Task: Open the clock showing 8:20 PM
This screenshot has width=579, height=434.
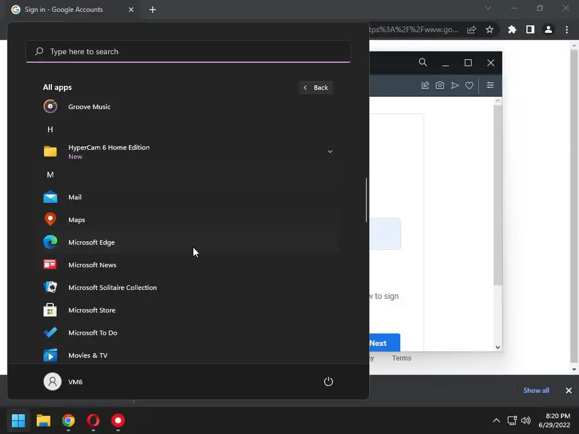Action: [554, 420]
